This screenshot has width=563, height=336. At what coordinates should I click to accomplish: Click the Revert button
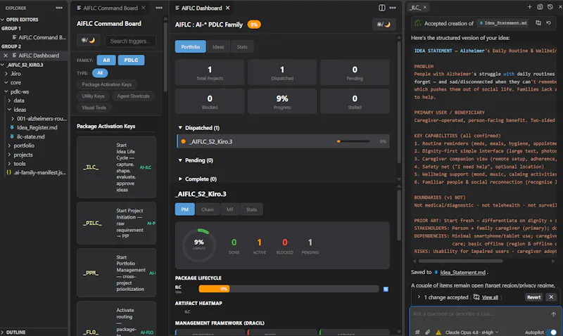click(x=533, y=297)
